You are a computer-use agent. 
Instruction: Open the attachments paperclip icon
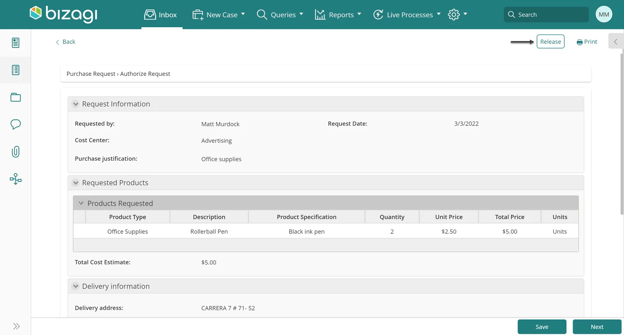(16, 152)
